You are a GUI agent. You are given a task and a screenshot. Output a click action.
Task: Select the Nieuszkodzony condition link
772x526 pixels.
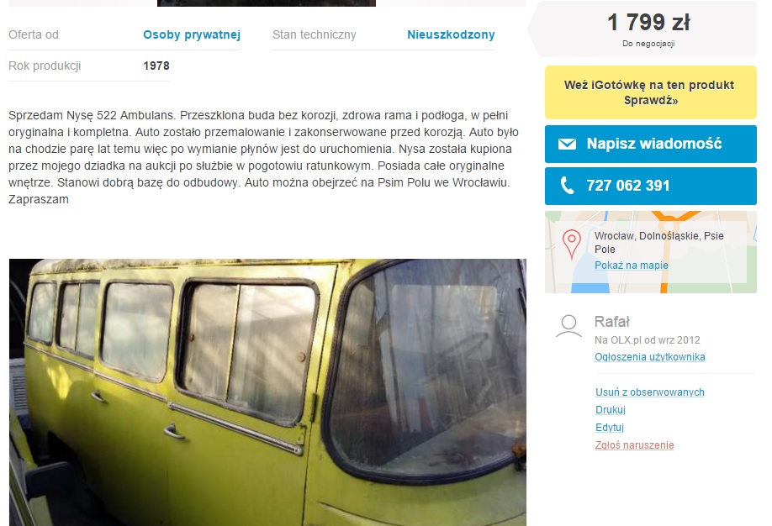[x=451, y=35]
